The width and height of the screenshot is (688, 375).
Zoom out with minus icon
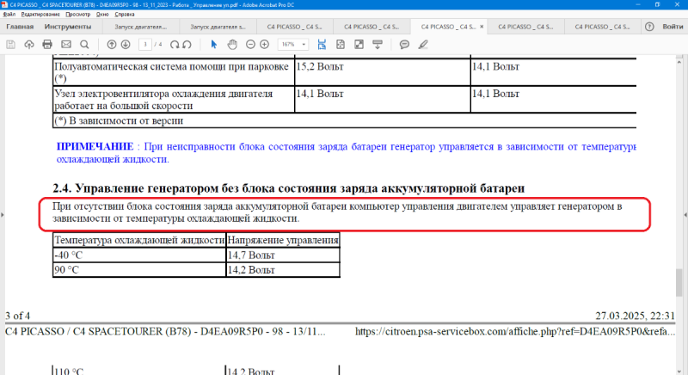(x=251, y=44)
